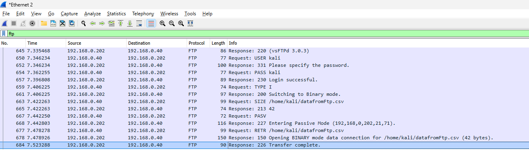Screen dimensions: 529x157
Task: Open capture options gear icon
Action: (32, 23)
